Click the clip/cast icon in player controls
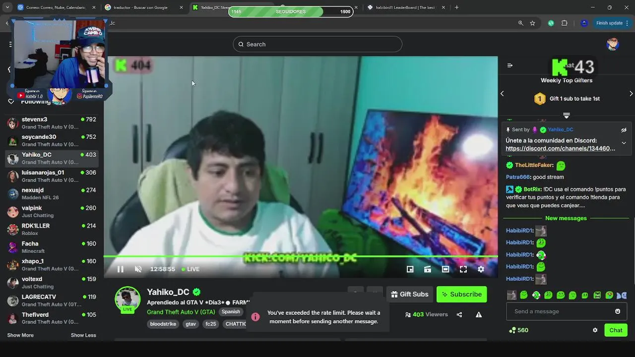 click(x=428, y=269)
